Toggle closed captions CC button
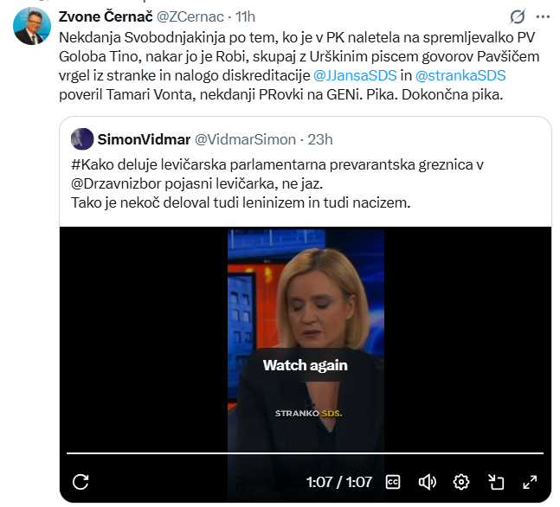This screenshot has height=507, width=560. [393, 483]
